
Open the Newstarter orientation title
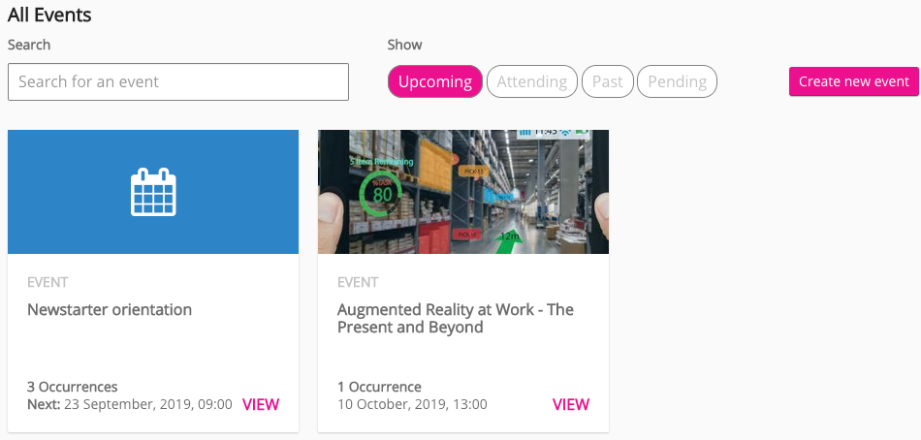(x=110, y=310)
